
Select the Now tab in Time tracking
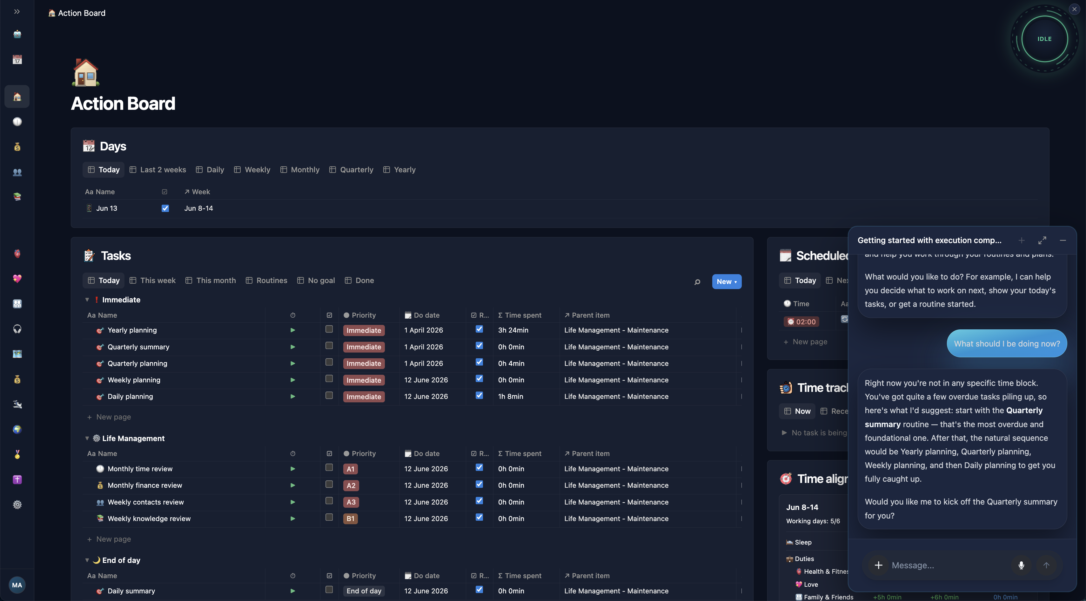tap(797, 411)
